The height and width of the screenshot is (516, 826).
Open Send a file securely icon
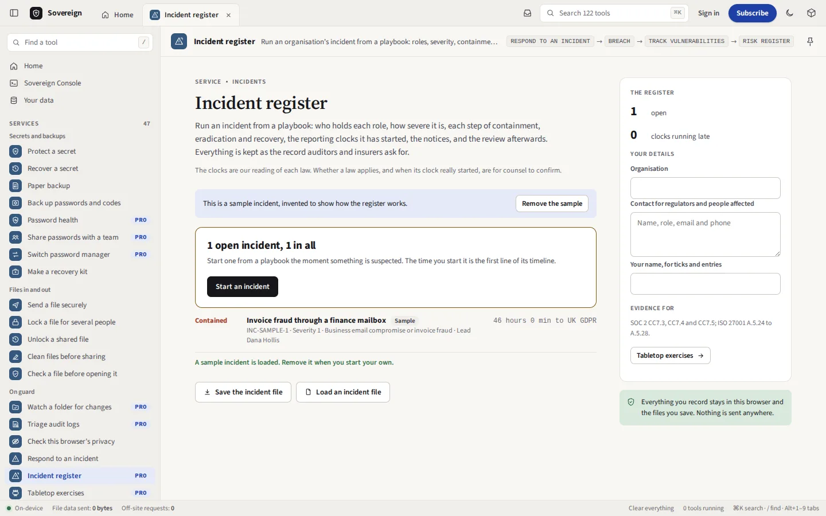click(15, 305)
